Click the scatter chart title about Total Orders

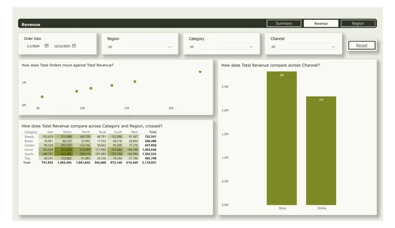(x=67, y=65)
